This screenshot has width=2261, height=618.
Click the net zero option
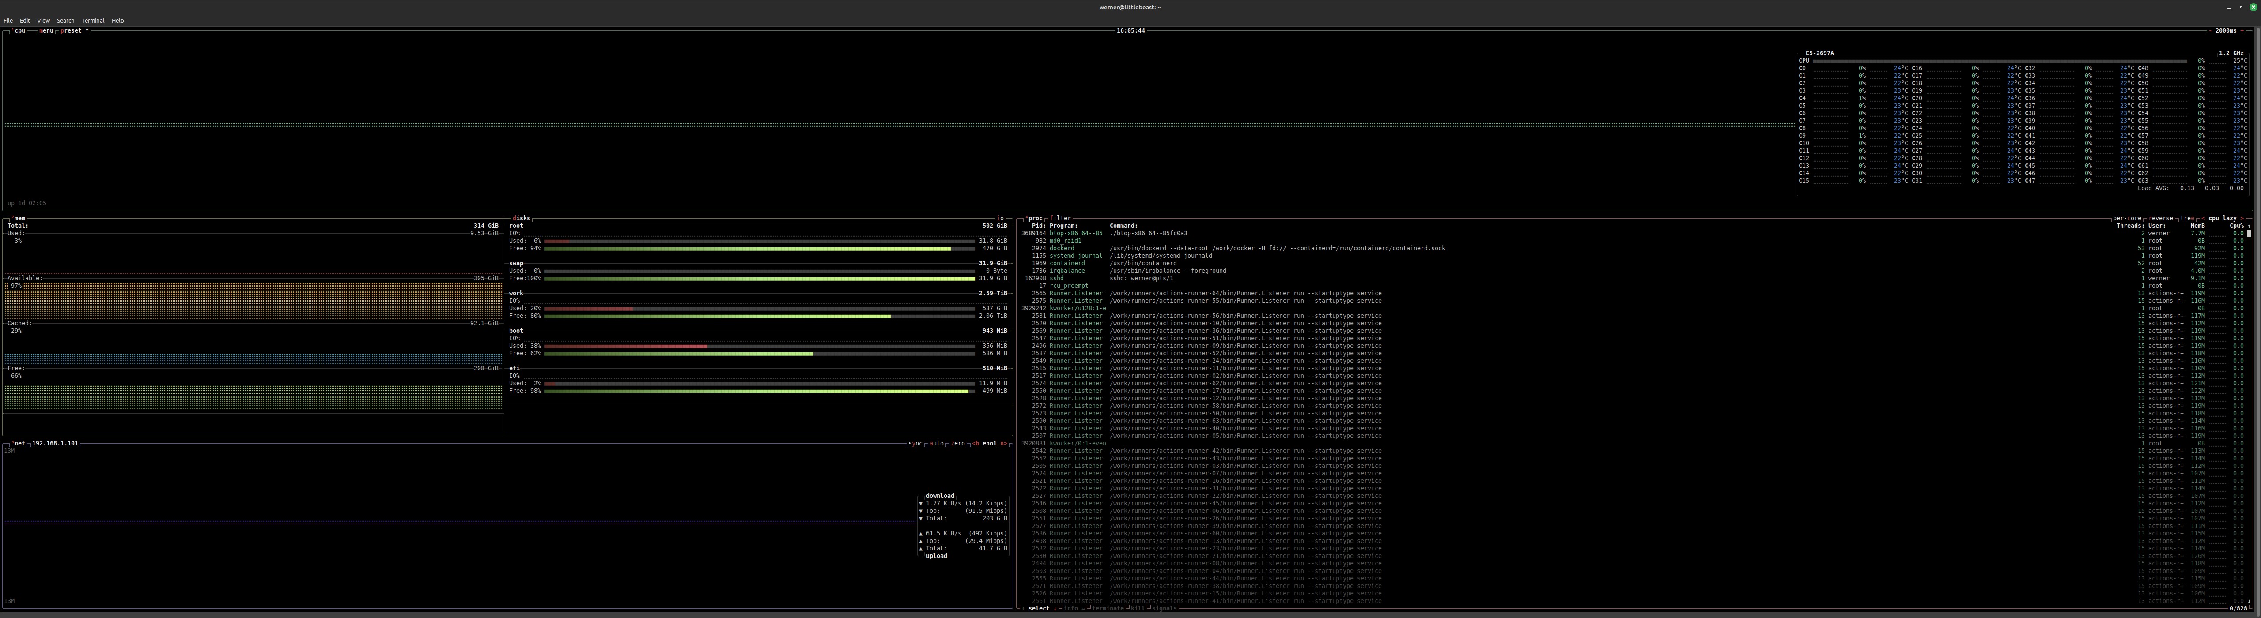[957, 443]
